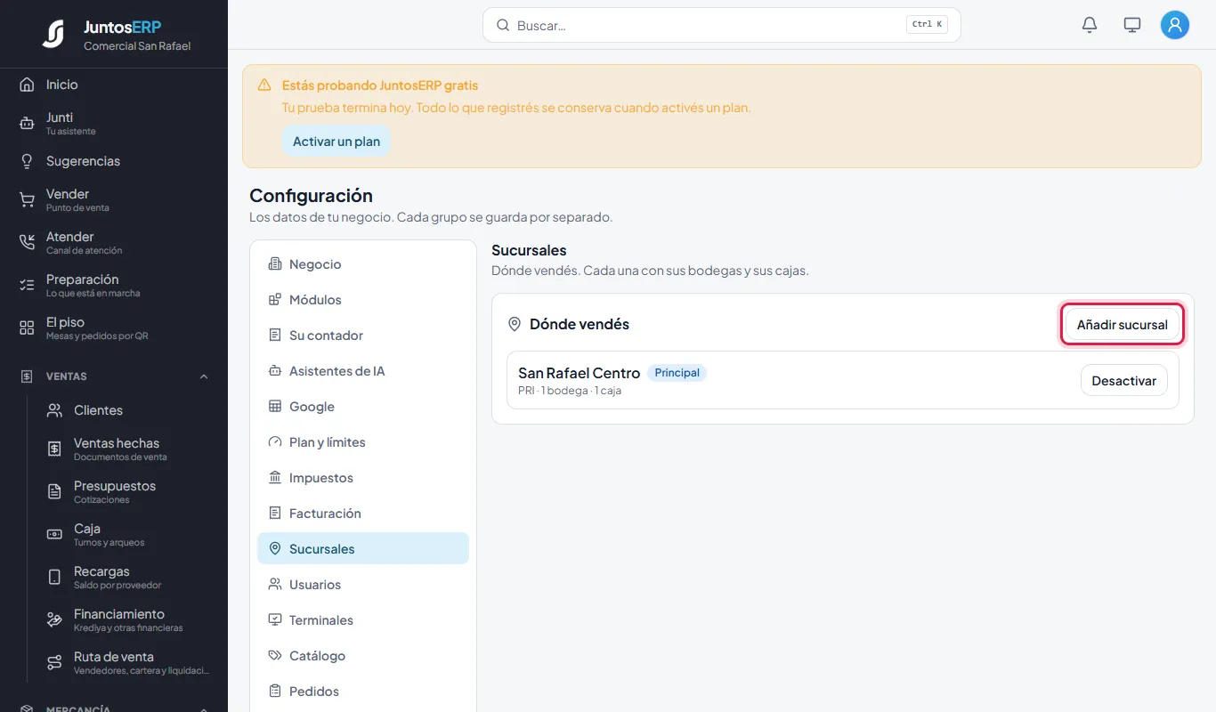Click the Activar un plan button
The width and height of the screenshot is (1216, 712).
click(336, 142)
